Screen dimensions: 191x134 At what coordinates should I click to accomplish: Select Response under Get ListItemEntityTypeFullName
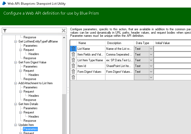pos(30,58)
